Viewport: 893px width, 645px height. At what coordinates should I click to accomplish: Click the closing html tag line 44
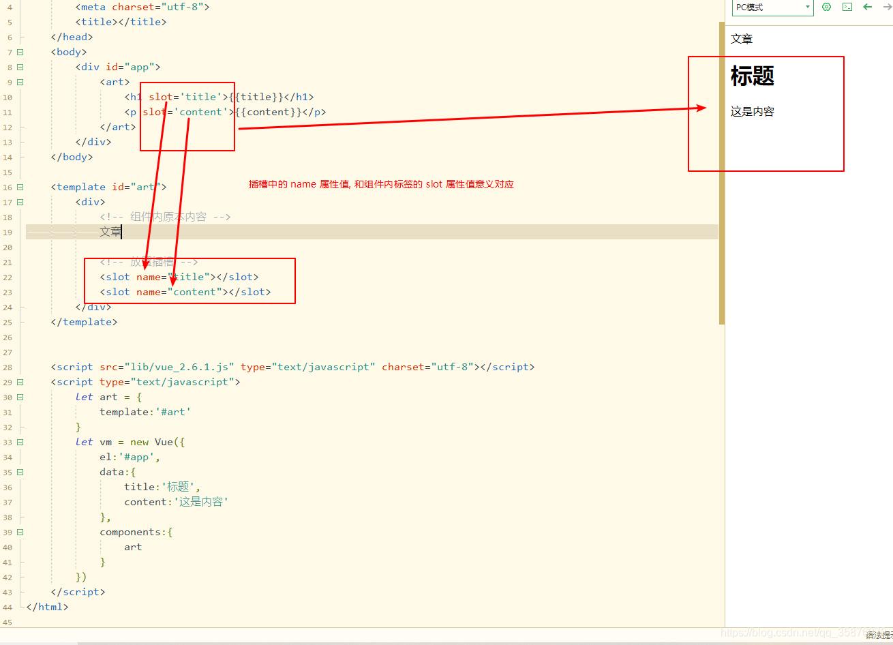pyautogui.click(x=47, y=607)
